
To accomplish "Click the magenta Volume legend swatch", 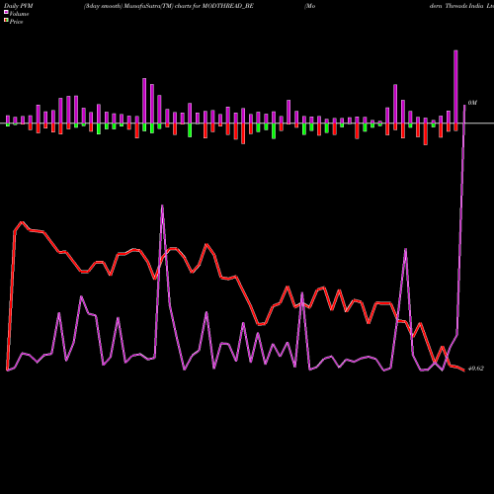I will (6, 12).
